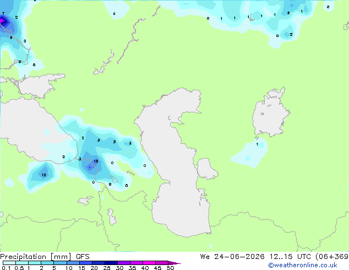Select the 0.5–1 mm legend color swatch
The image size is (349, 270).
tap(22, 263)
